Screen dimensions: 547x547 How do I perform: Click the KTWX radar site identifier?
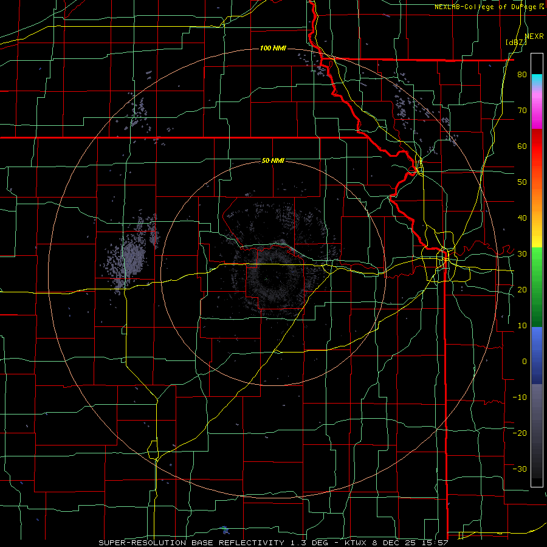point(357,543)
